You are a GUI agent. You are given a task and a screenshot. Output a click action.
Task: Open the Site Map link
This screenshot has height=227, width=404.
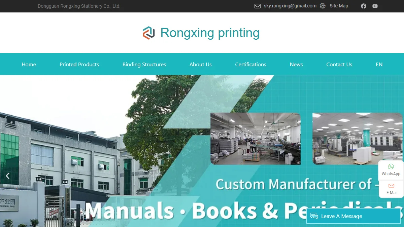[339, 6]
